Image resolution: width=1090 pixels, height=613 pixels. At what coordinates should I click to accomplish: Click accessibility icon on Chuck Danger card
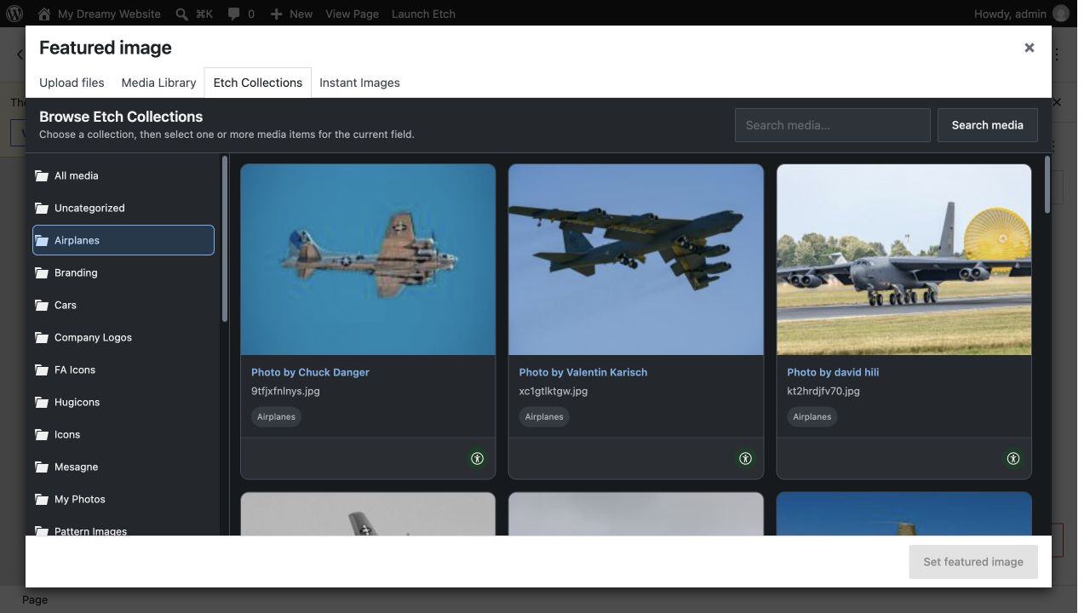pos(477,459)
